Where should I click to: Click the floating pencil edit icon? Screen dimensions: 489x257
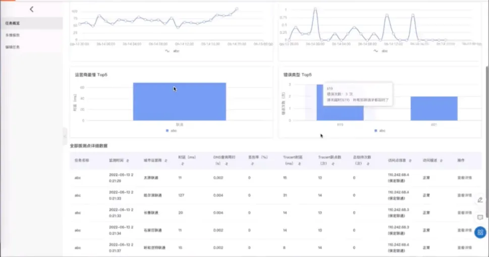tap(480, 200)
